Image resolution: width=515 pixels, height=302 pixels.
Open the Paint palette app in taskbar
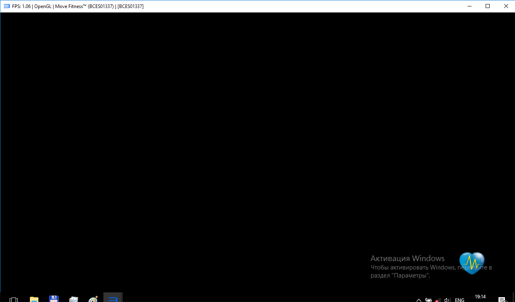93,299
